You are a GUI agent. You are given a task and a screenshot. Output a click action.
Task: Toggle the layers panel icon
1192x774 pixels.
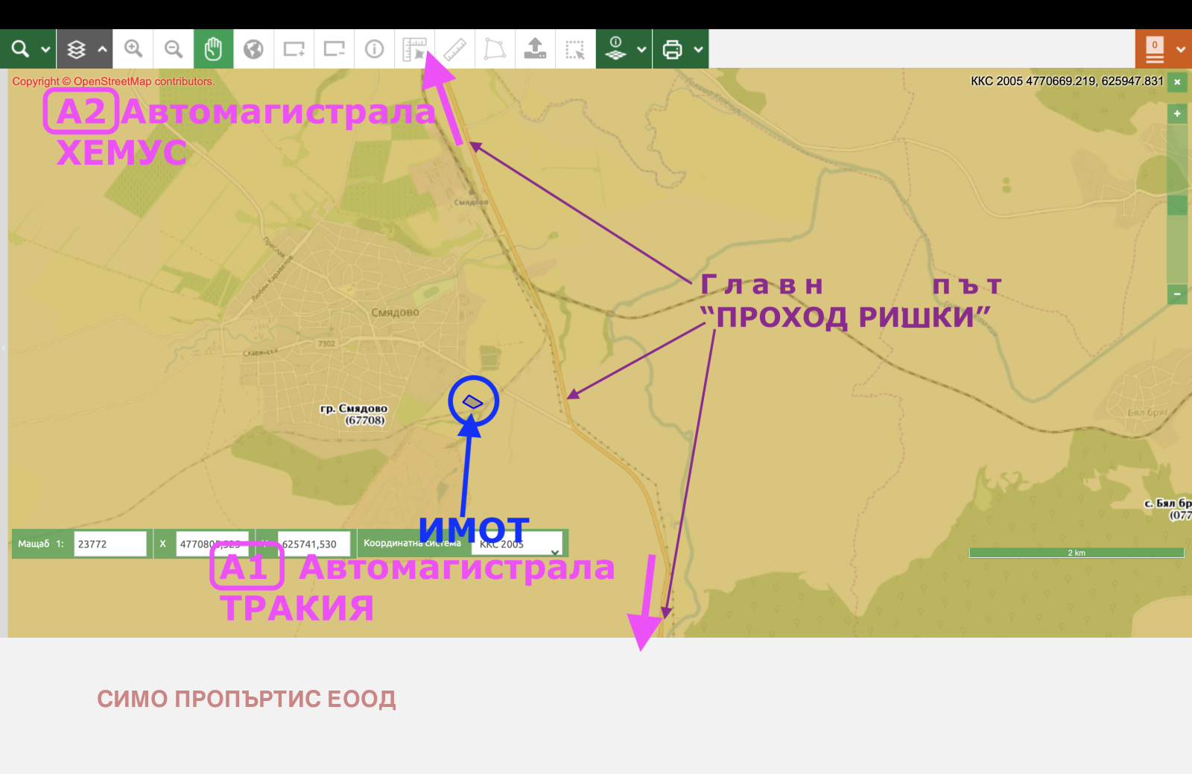pos(74,48)
